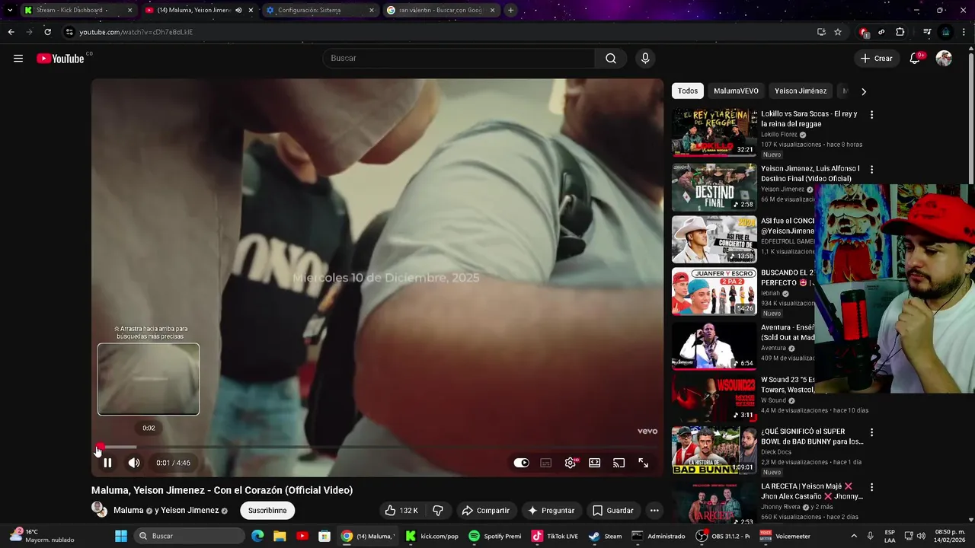Save the video with the Guardar button
The height and width of the screenshot is (548, 975).
point(613,511)
